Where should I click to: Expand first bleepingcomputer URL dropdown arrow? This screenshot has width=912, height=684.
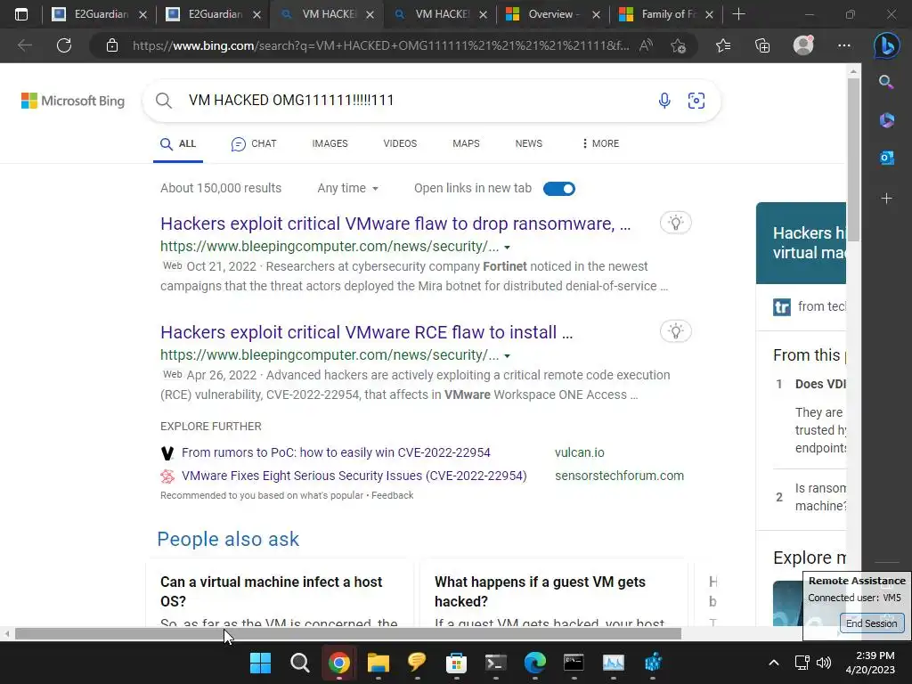[507, 248]
